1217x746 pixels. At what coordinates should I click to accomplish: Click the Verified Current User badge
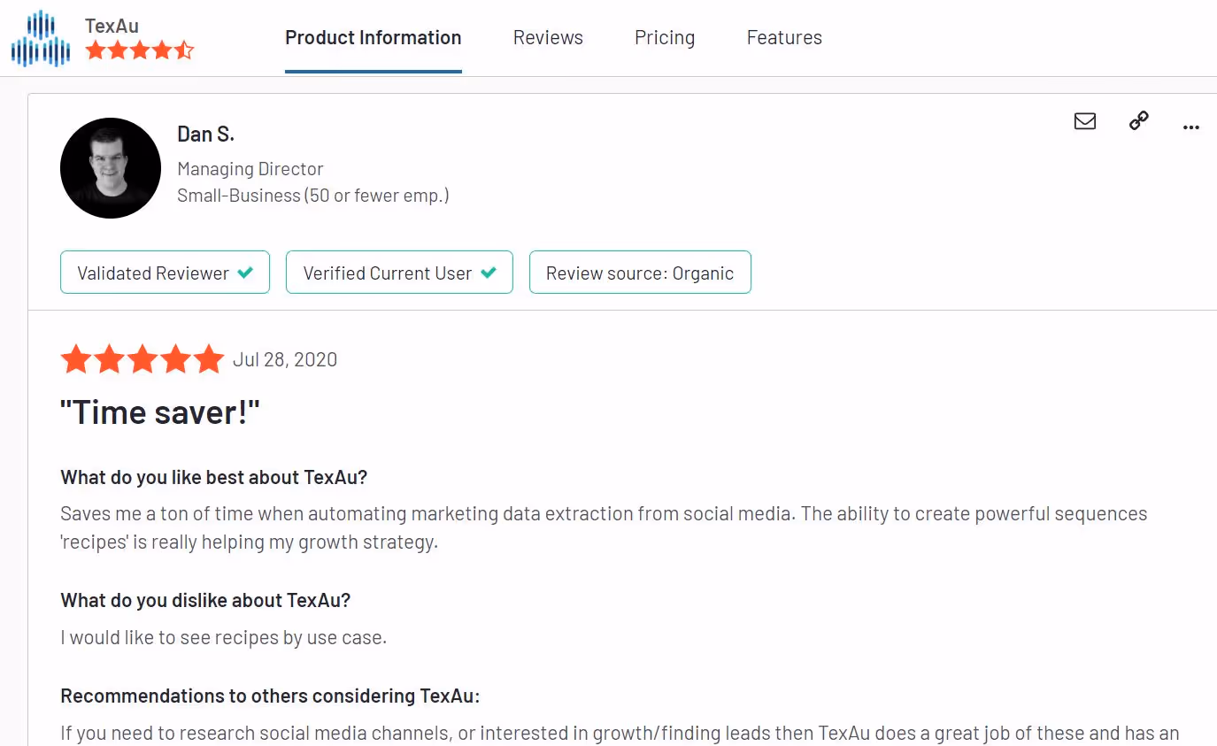point(399,272)
